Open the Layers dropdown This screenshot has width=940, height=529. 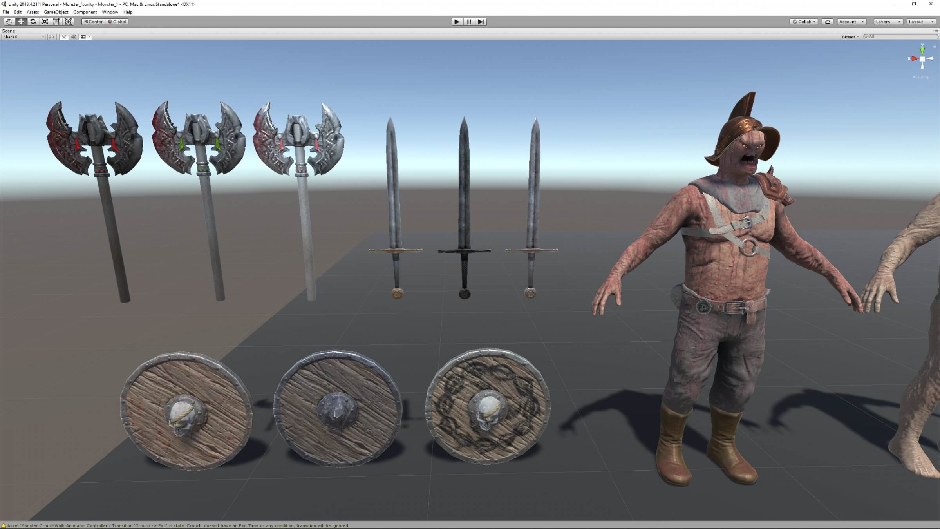point(888,22)
